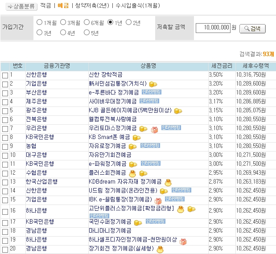
Task: Click coin icon in 플러스회전예금 row
Action: (x=143, y=173)
